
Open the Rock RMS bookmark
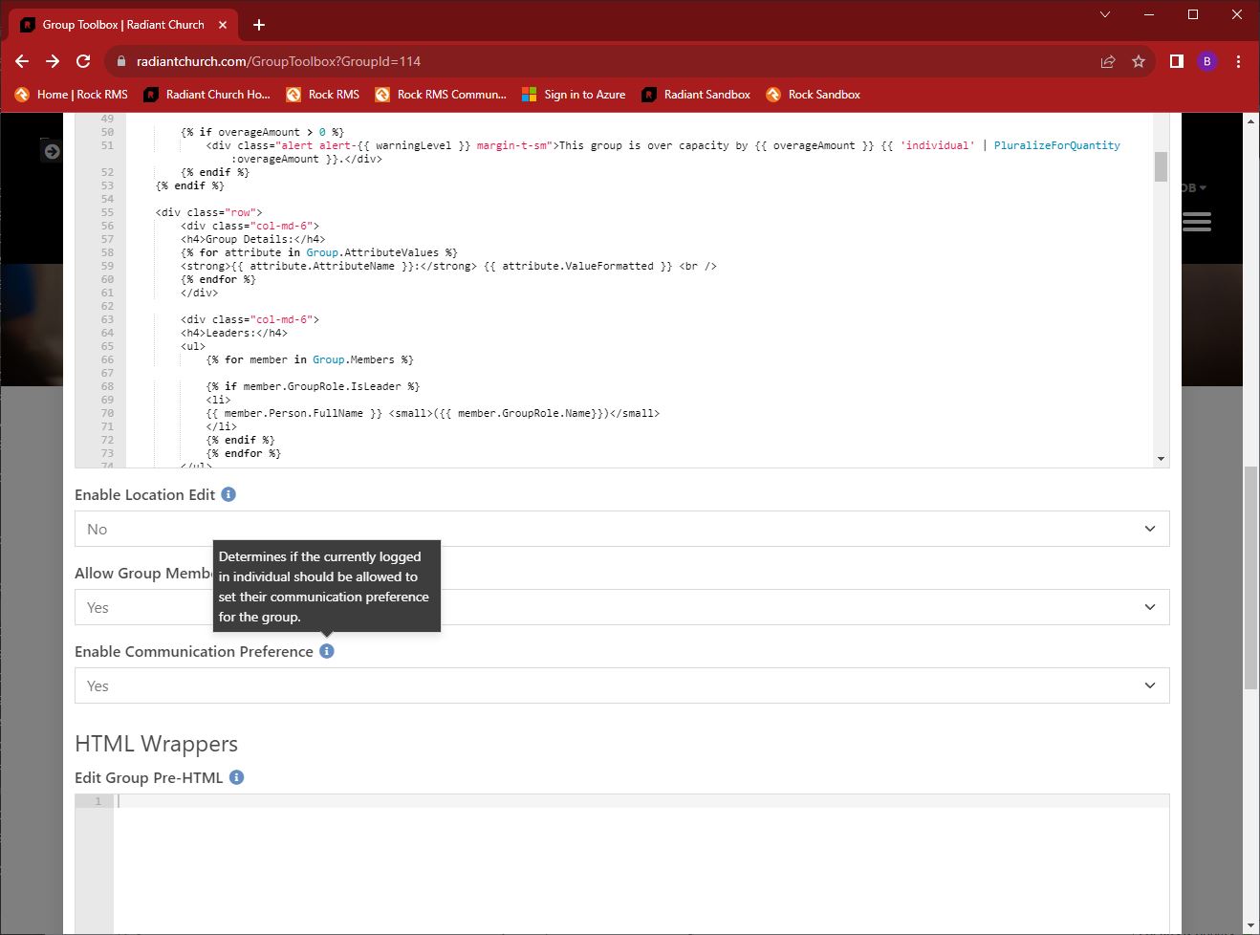point(322,95)
